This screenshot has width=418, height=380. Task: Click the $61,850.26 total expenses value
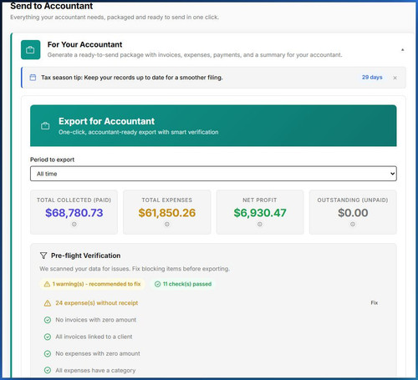click(167, 213)
